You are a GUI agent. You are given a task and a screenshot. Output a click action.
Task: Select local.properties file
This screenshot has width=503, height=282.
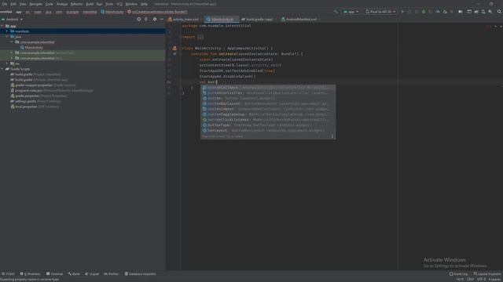35,107
